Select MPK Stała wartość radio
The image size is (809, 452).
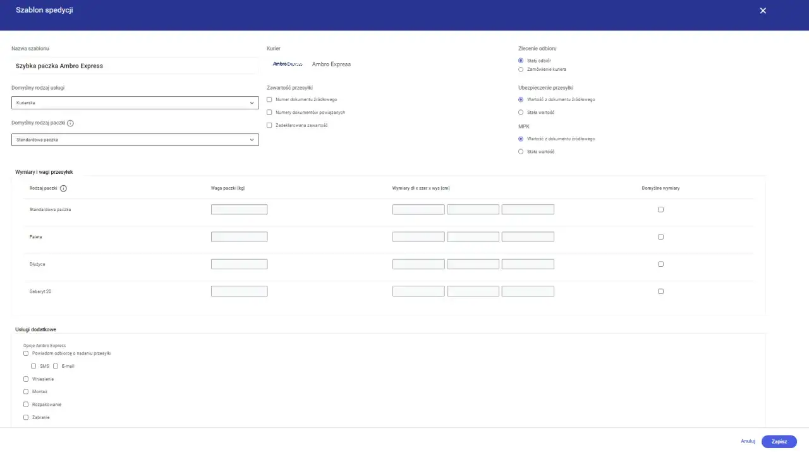tap(521, 152)
